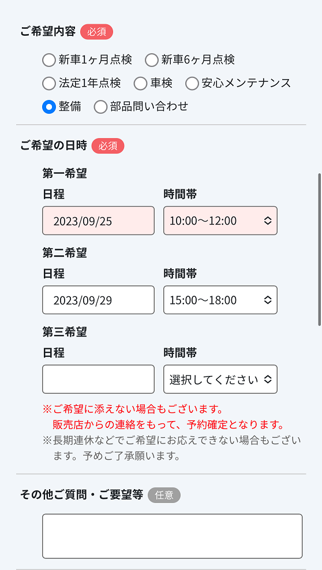Open the first choice date field 2023/09/25
The image size is (322, 570).
point(99,221)
